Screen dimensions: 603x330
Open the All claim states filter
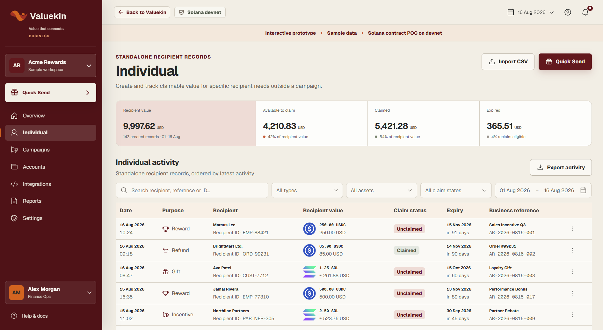click(x=456, y=190)
